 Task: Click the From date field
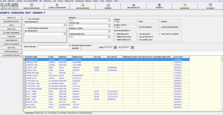[x=109, y=47]
